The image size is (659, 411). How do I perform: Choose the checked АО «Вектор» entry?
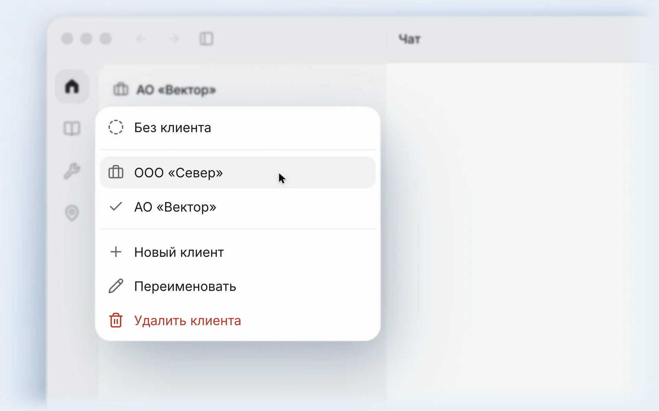point(238,207)
